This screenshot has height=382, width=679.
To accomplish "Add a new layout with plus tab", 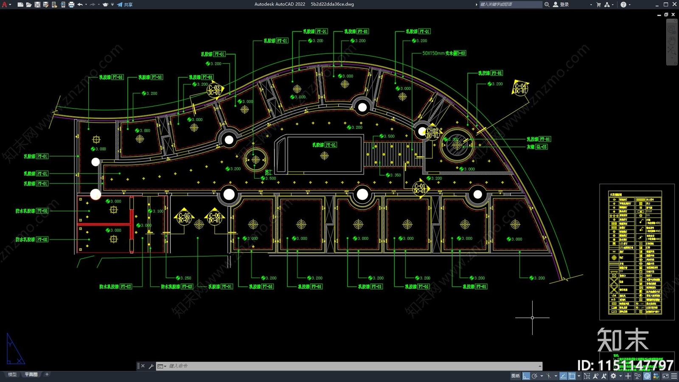I will pos(47,374).
